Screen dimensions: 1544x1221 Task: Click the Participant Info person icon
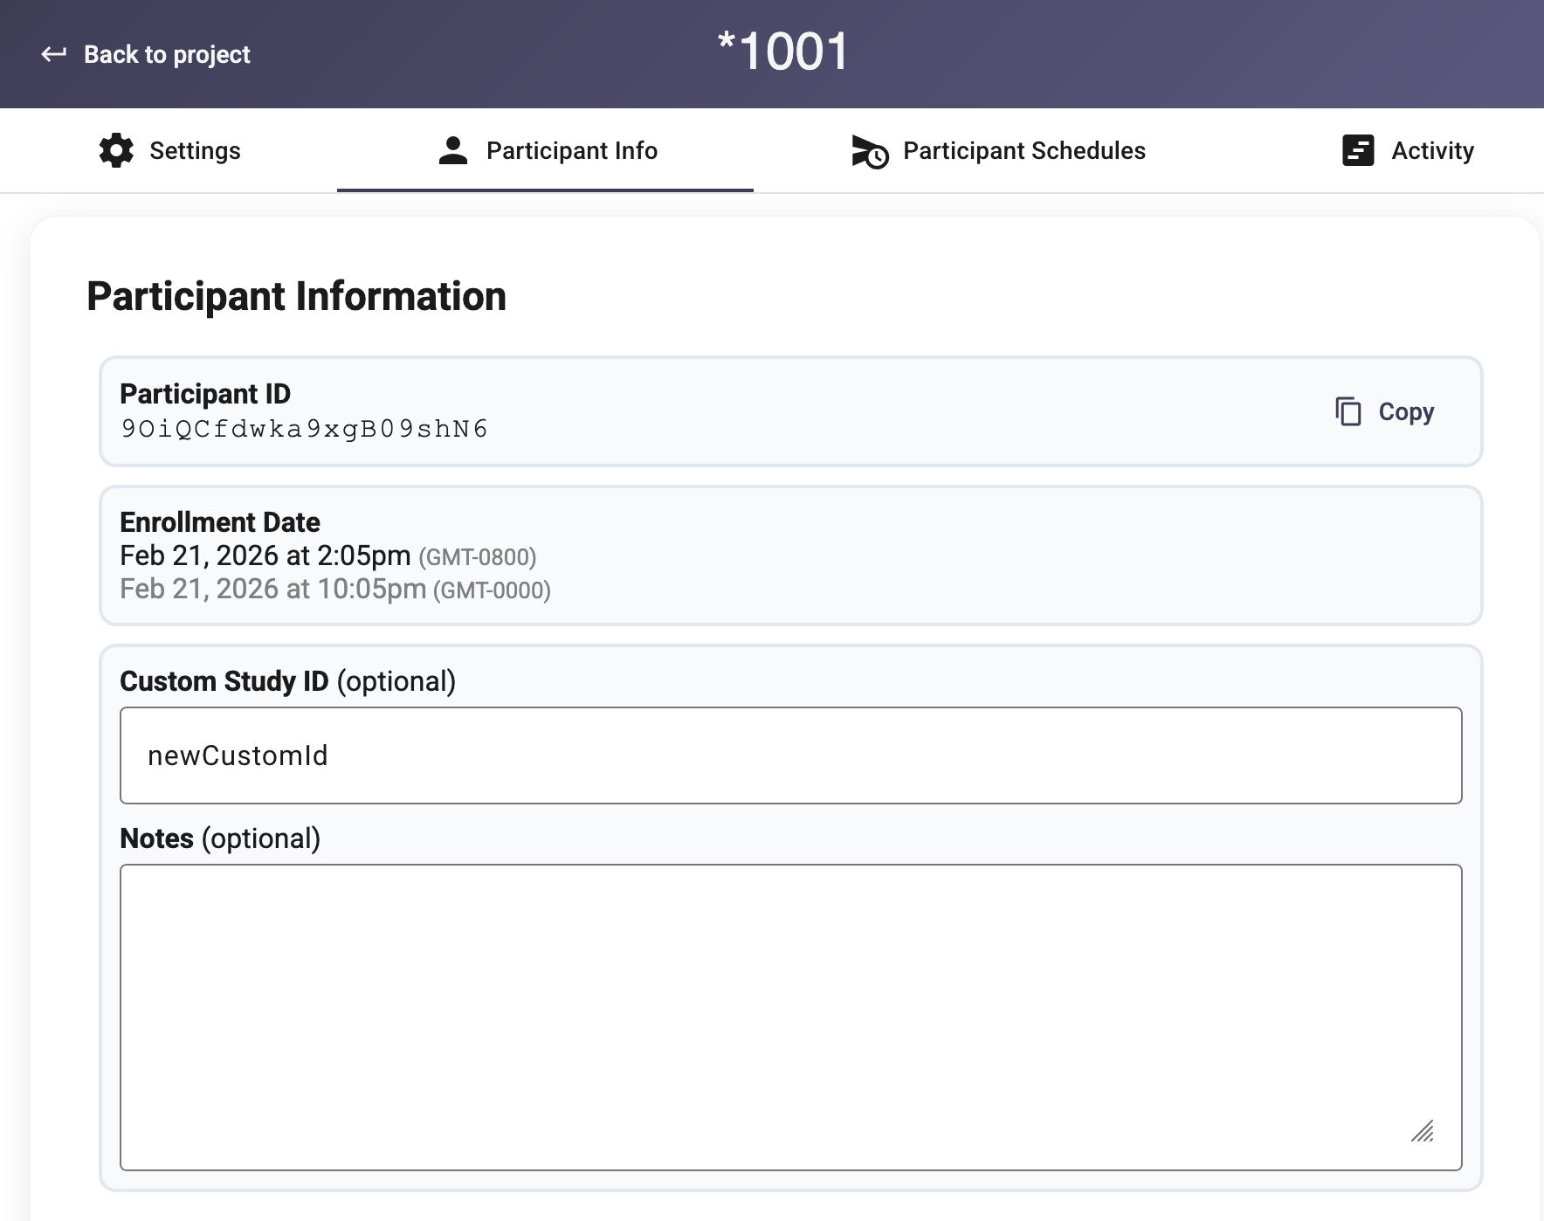[x=452, y=150]
